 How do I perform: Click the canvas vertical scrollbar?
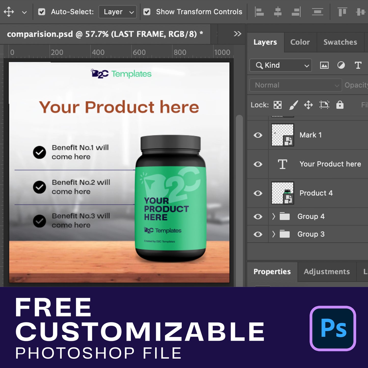tap(239, 178)
